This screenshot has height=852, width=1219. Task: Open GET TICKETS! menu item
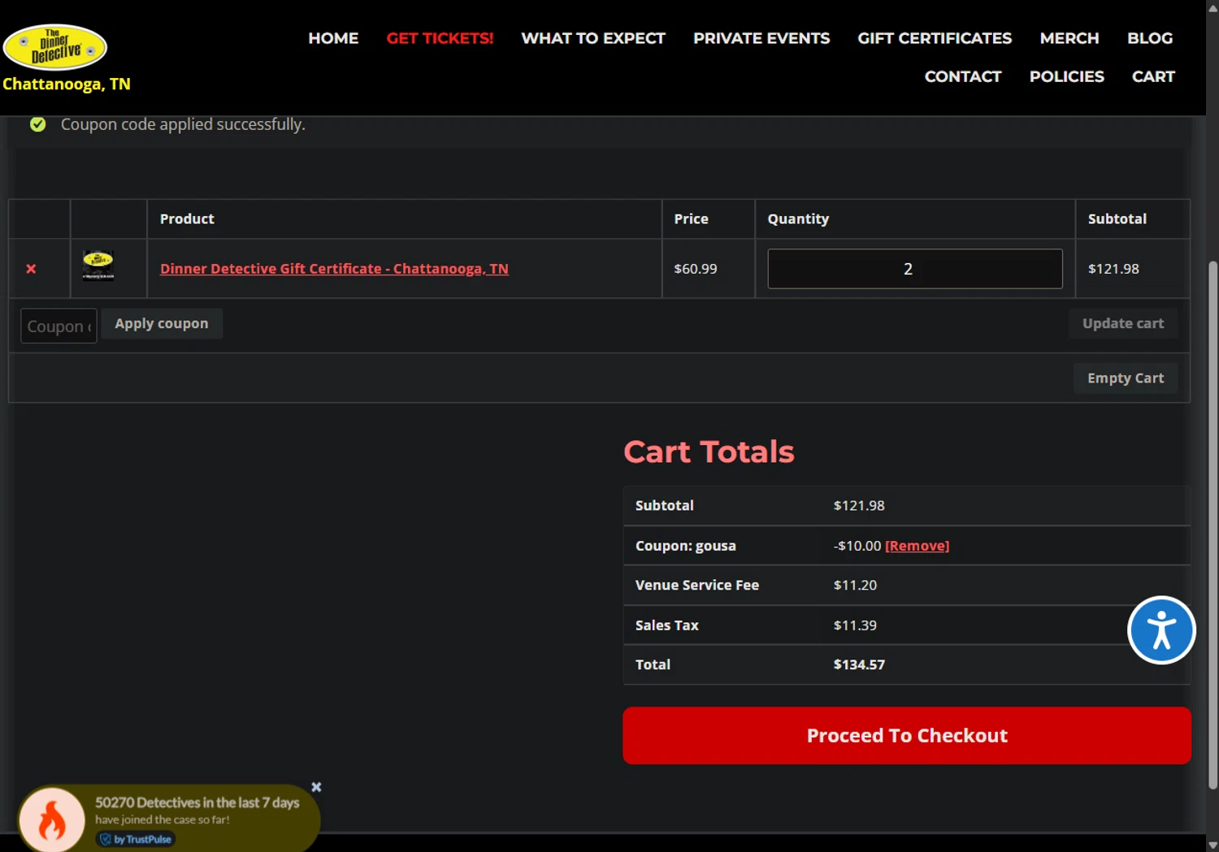click(440, 38)
